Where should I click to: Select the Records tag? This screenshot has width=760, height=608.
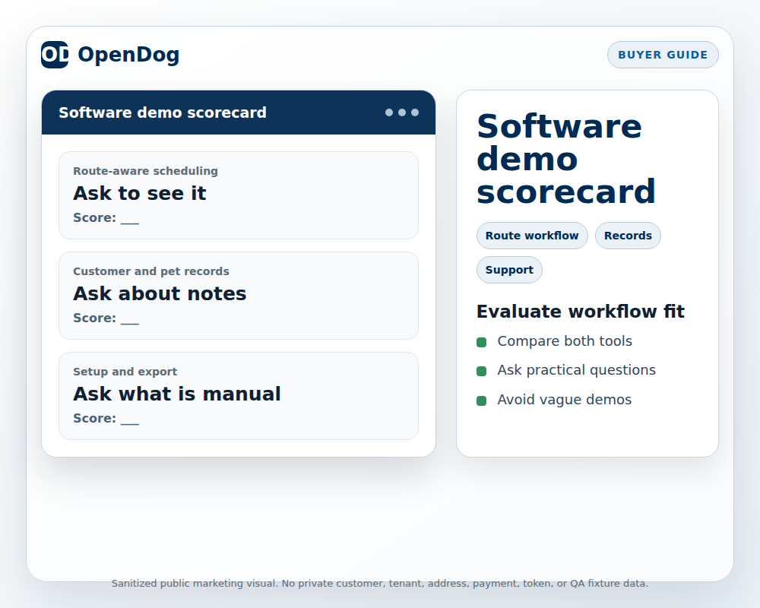(x=628, y=236)
